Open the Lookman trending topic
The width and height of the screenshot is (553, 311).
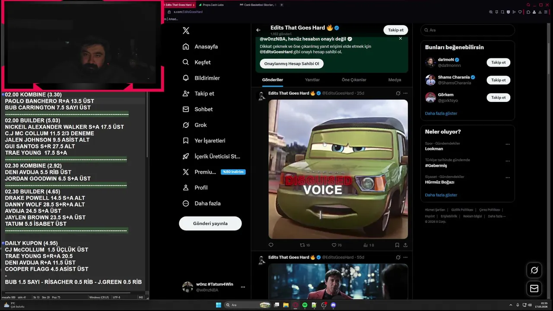[x=434, y=149]
